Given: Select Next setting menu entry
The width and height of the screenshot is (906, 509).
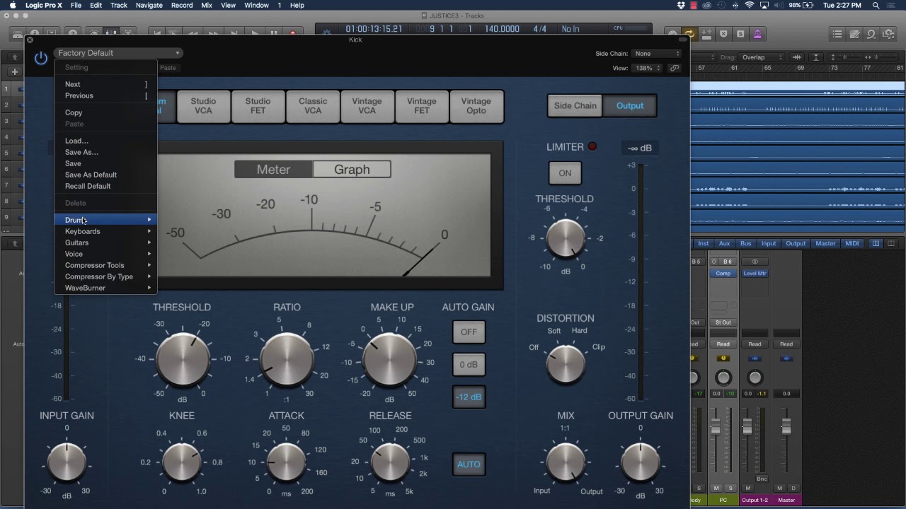Looking at the screenshot, I should (105, 84).
